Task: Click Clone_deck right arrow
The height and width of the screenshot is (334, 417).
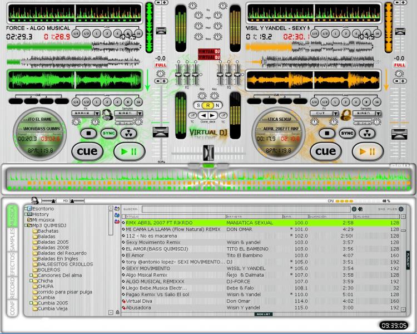Action: 212,115
